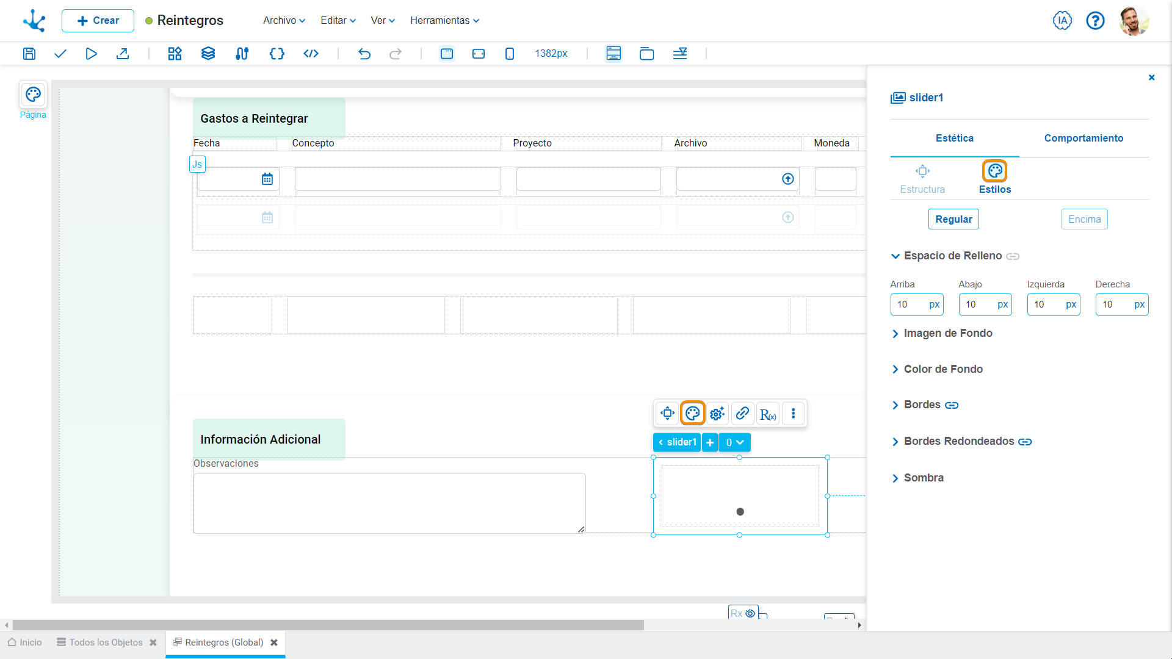This screenshot has width=1172, height=659.
Task: Select the Encima state button
Action: [1085, 219]
